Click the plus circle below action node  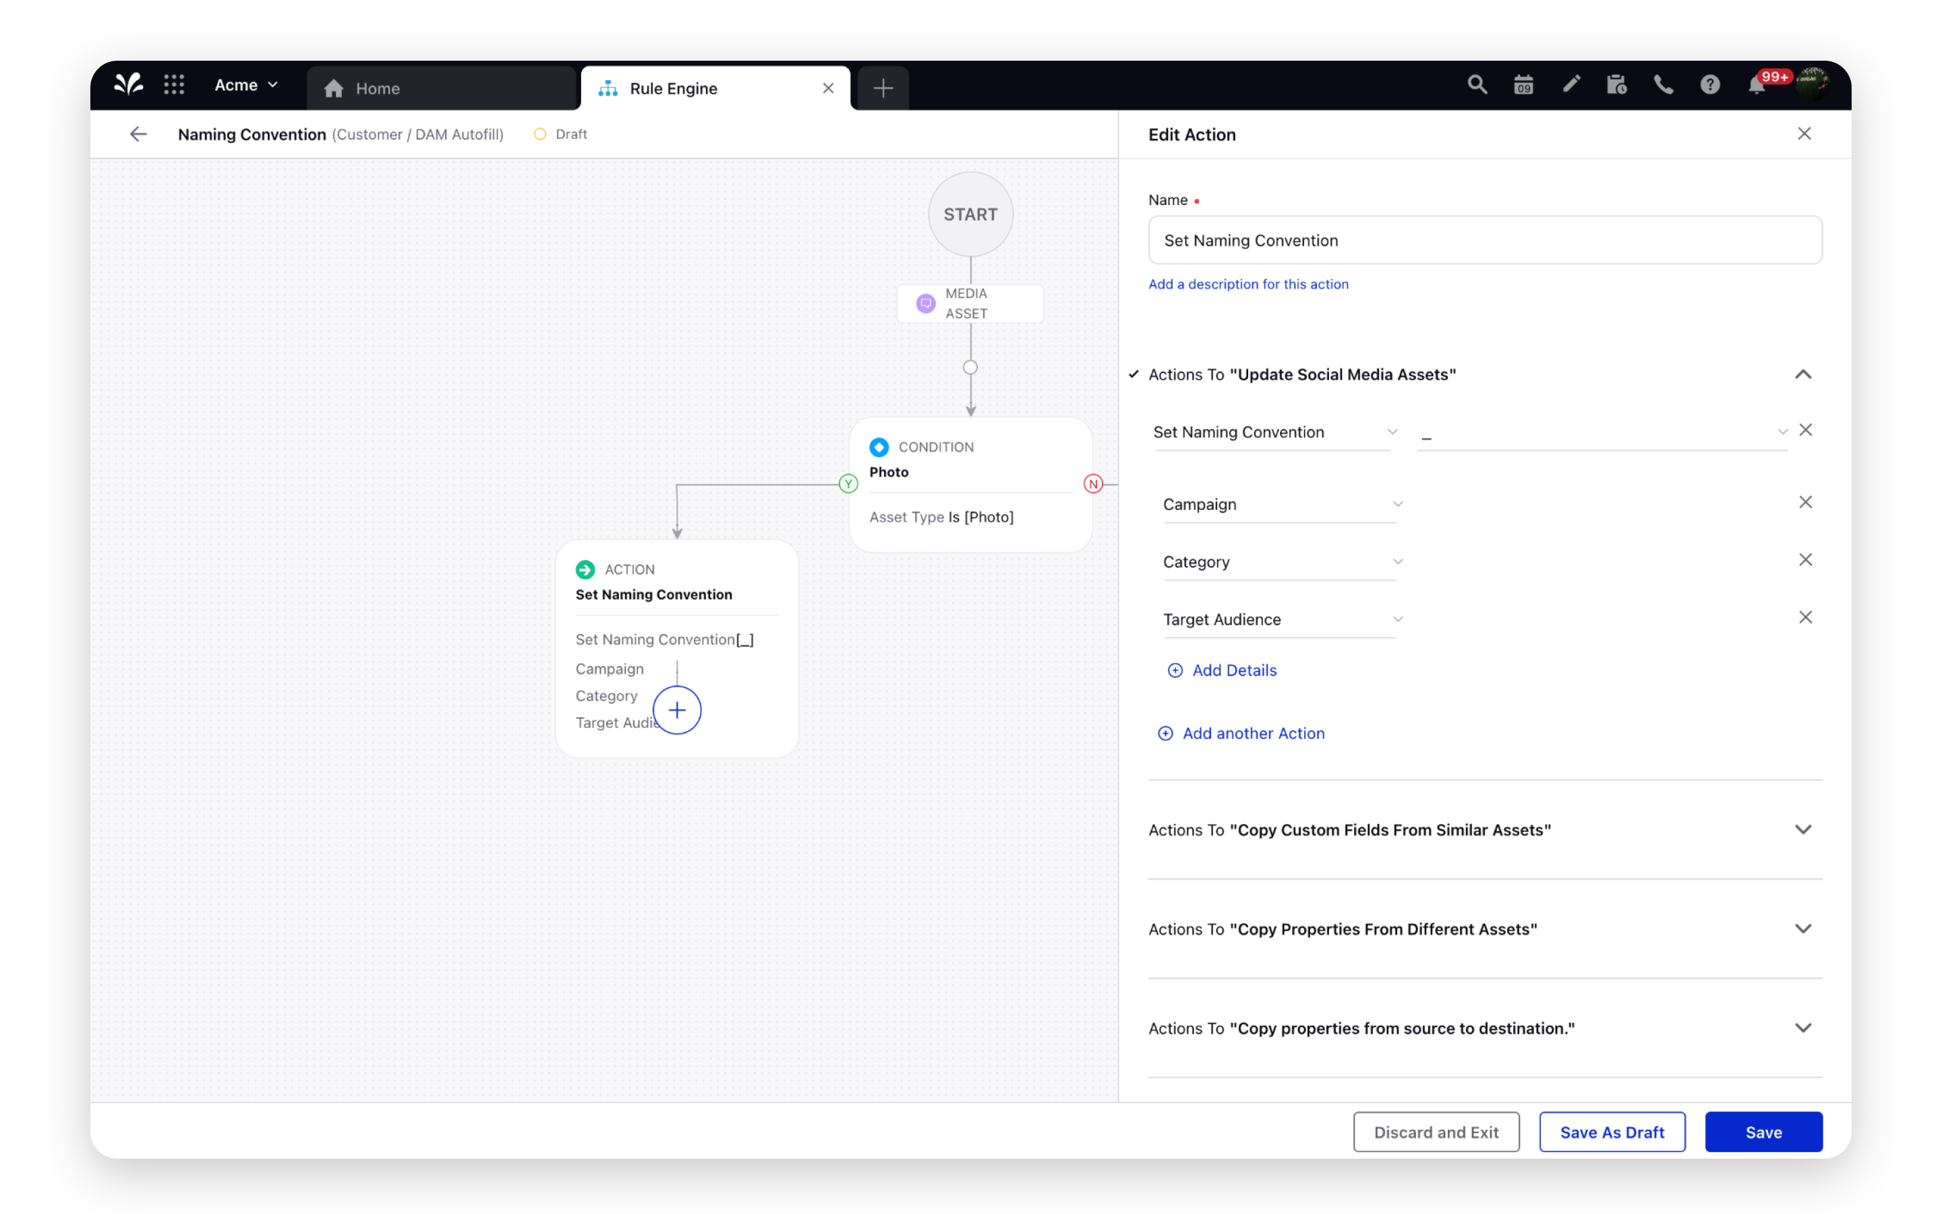676,710
